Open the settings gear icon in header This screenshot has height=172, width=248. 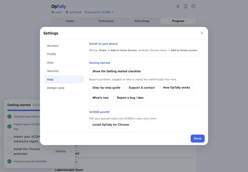tap(193, 6)
